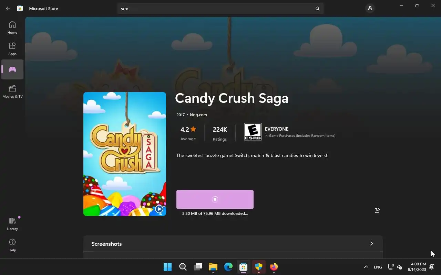This screenshot has width=441, height=275.
Task: Open the king.com publisher link
Action: coord(198,115)
